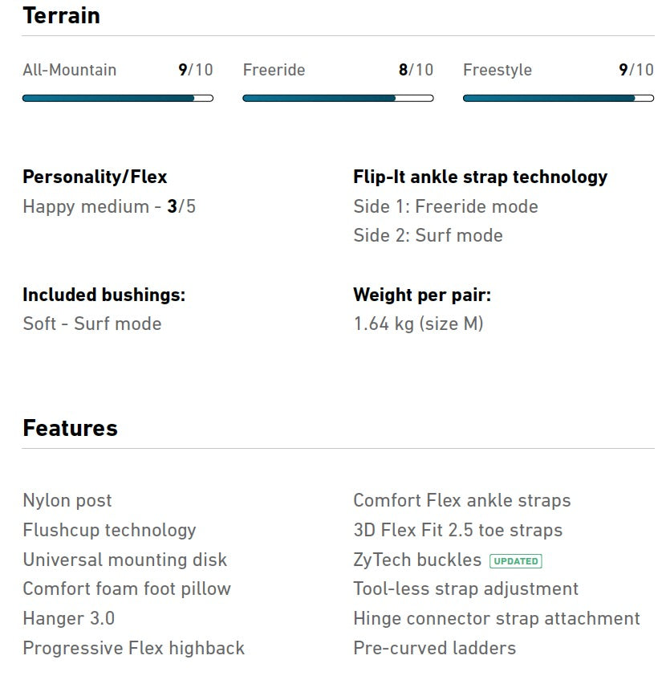Image resolution: width=658 pixels, height=676 pixels.
Task: Click Progressive Flex highback feature
Action: coord(133,648)
